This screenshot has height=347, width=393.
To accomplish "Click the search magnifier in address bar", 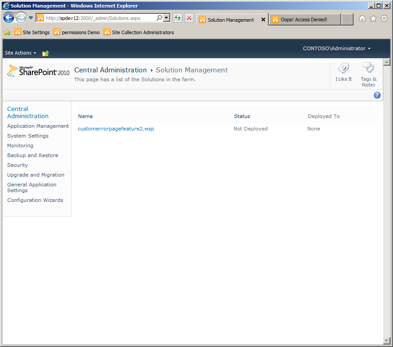I will 159,18.
